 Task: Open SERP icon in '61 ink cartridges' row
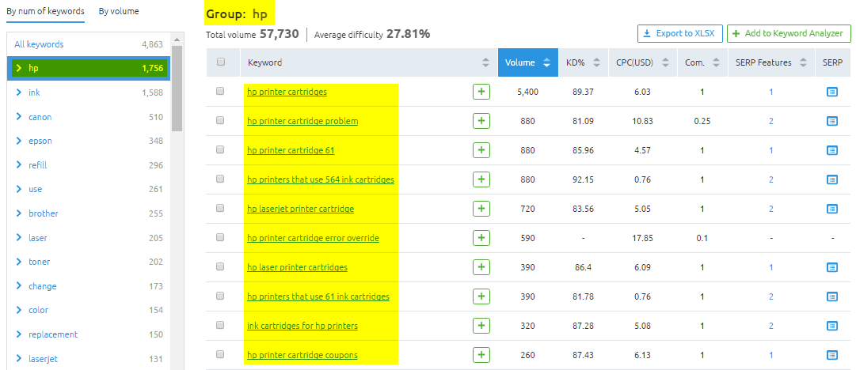pos(832,296)
